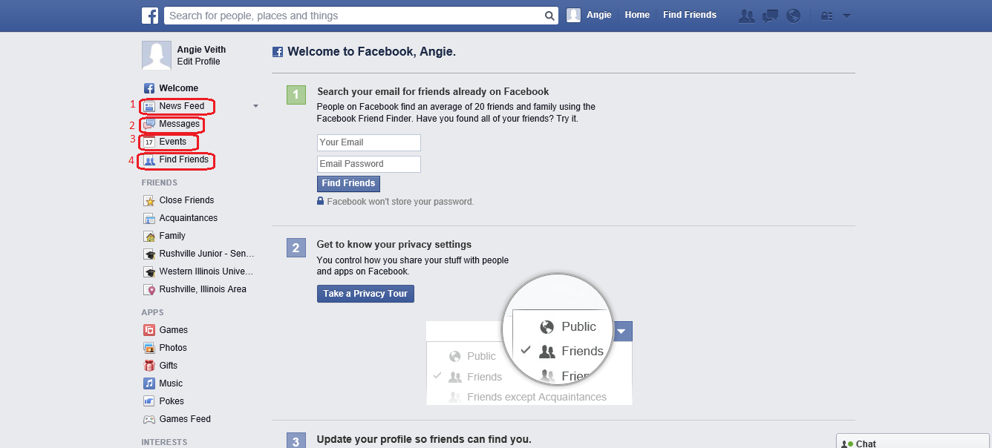Click Angie Veith name link
992x448 pixels.
(x=201, y=50)
